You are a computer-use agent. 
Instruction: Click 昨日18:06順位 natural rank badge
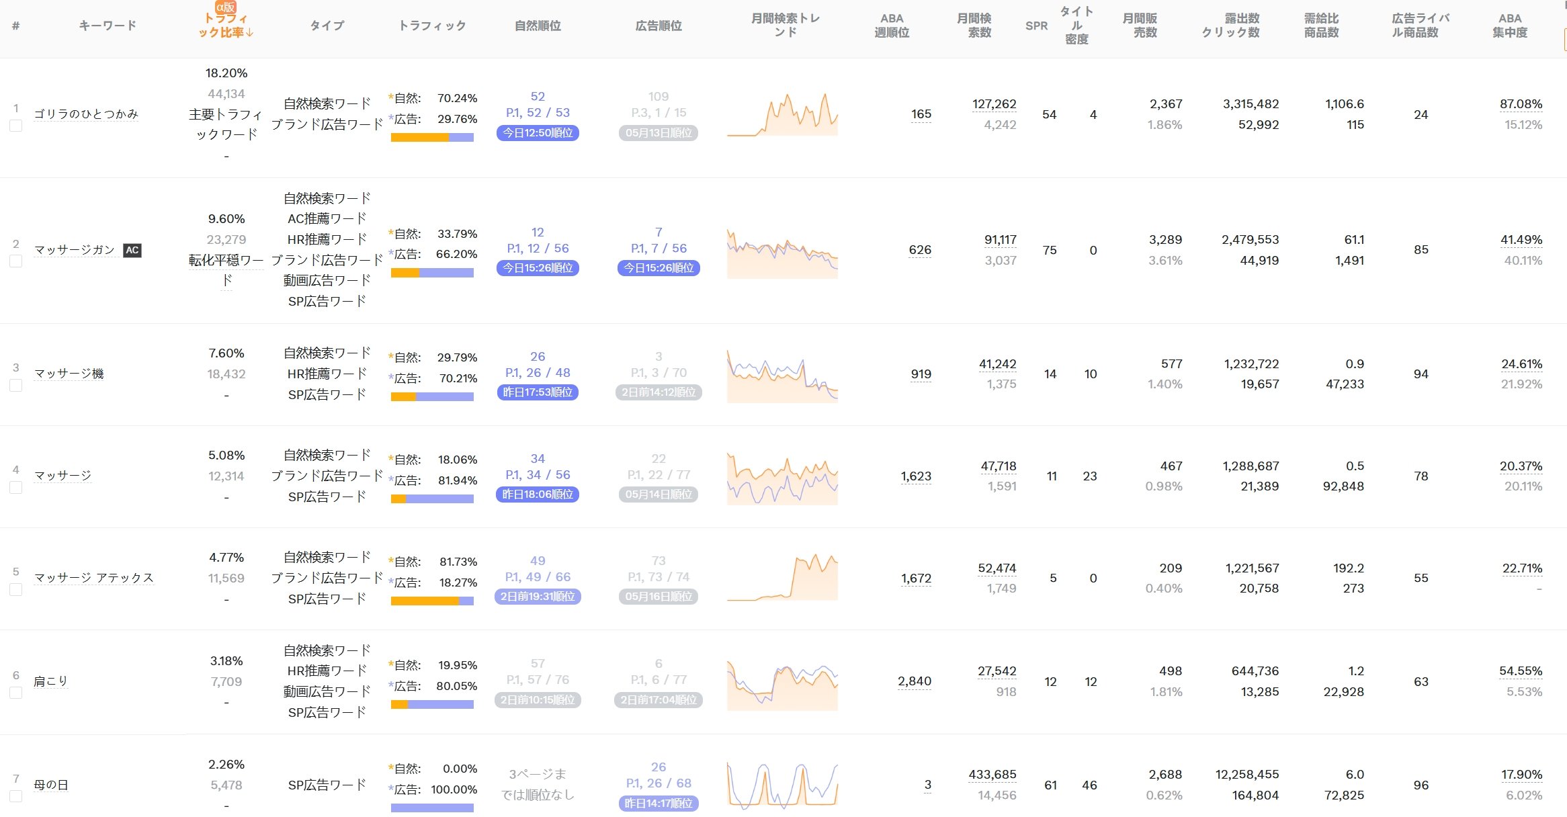pyautogui.click(x=538, y=494)
